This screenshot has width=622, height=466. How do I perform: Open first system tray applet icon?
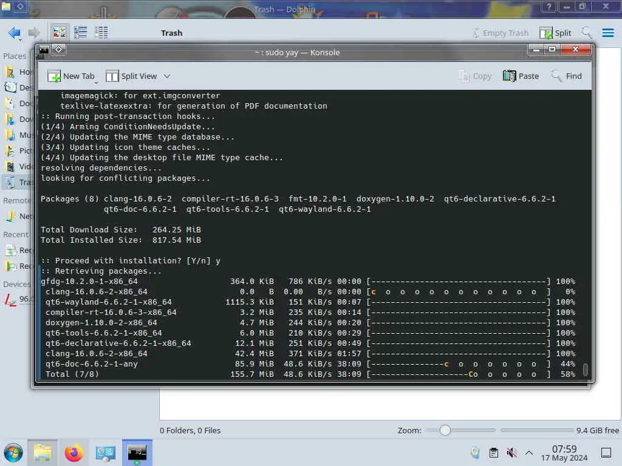coord(475,453)
